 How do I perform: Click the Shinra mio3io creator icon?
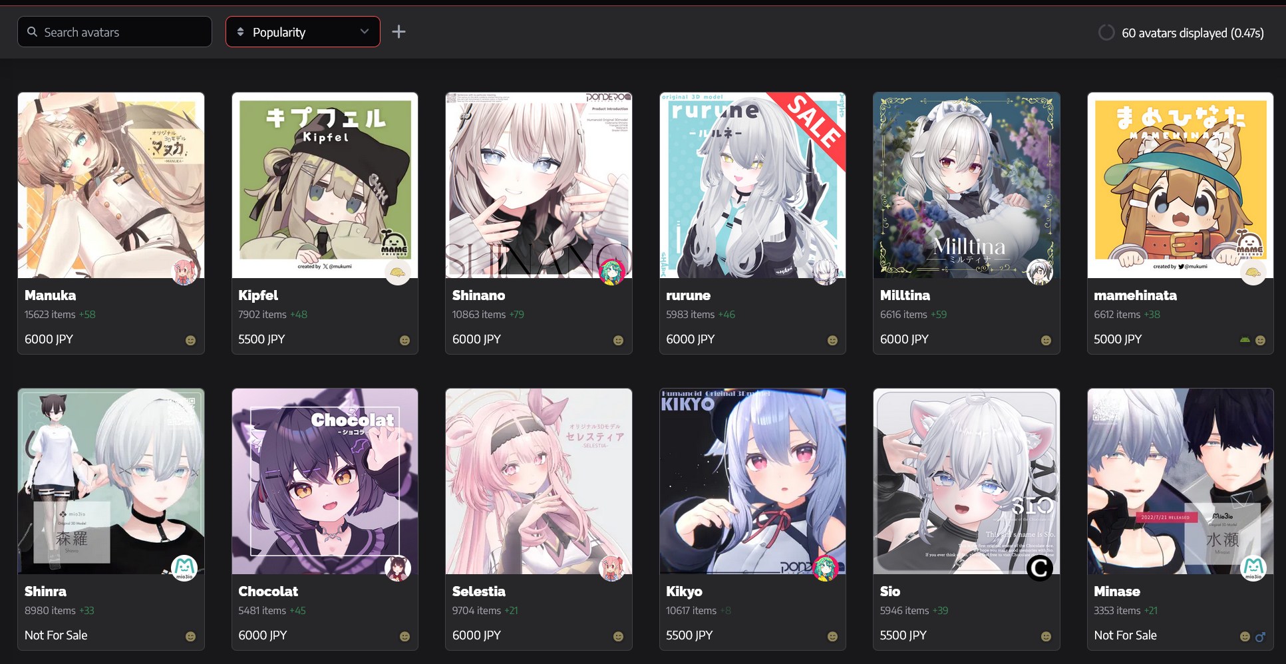[x=184, y=568]
